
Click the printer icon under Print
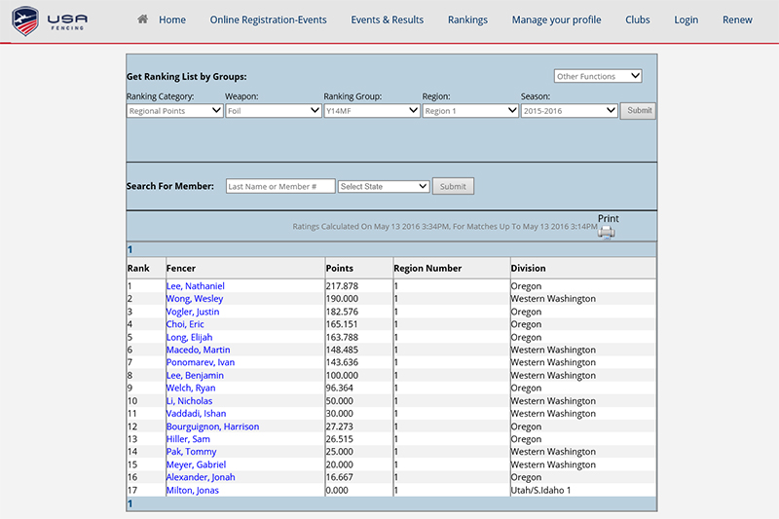click(606, 232)
